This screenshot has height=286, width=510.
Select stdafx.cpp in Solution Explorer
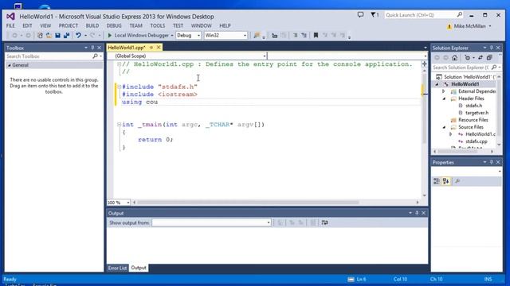coord(477,141)
